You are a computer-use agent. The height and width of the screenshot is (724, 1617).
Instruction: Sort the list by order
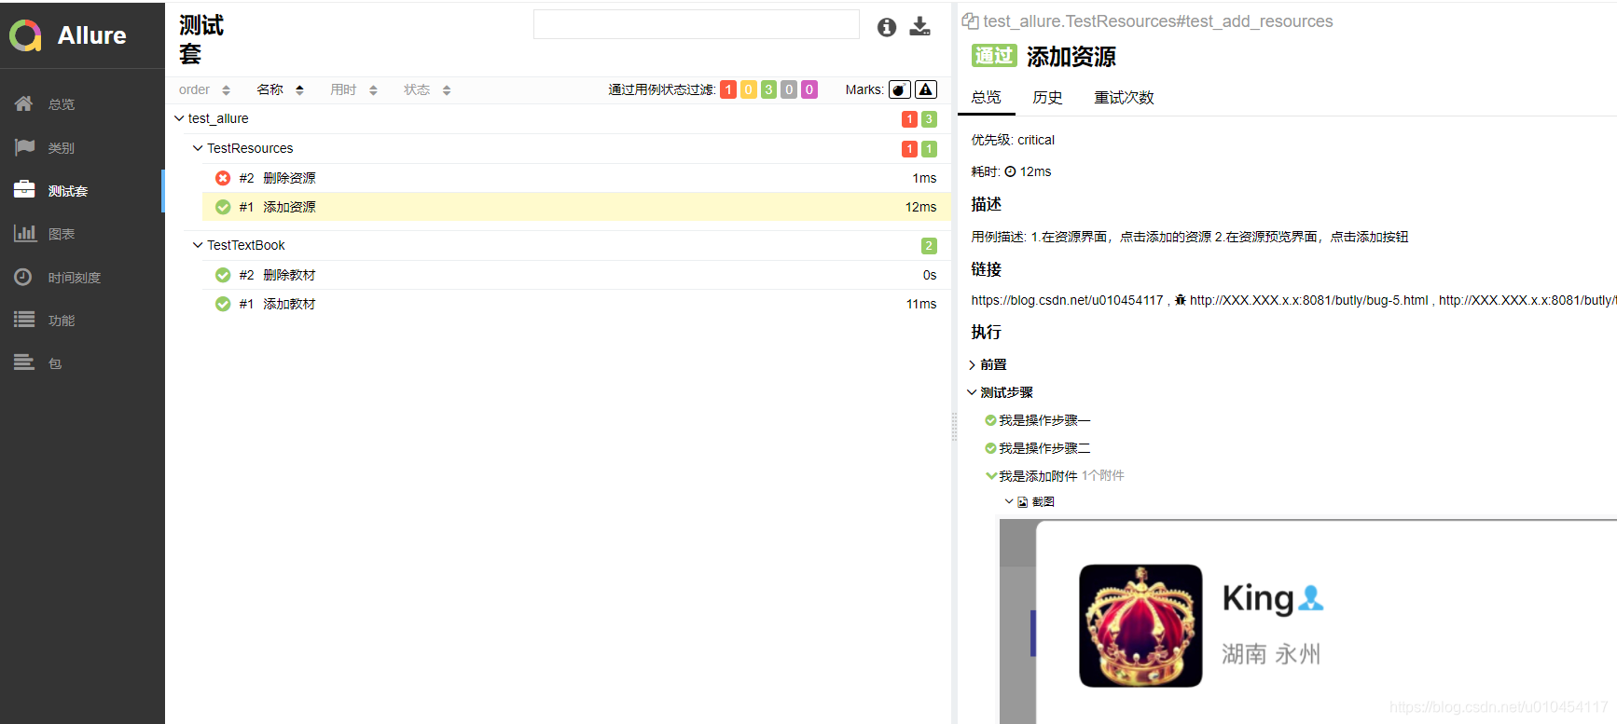tap(205, 89)
